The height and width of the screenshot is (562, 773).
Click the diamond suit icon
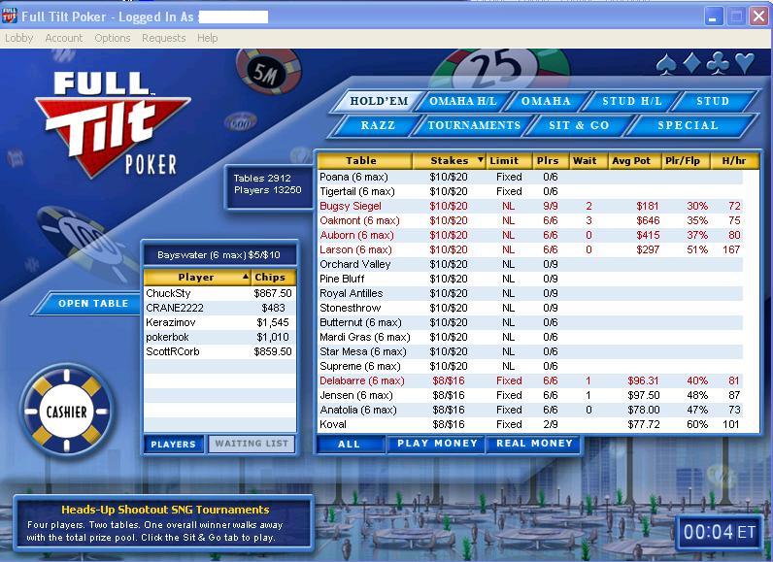click(x=691, y=63)
